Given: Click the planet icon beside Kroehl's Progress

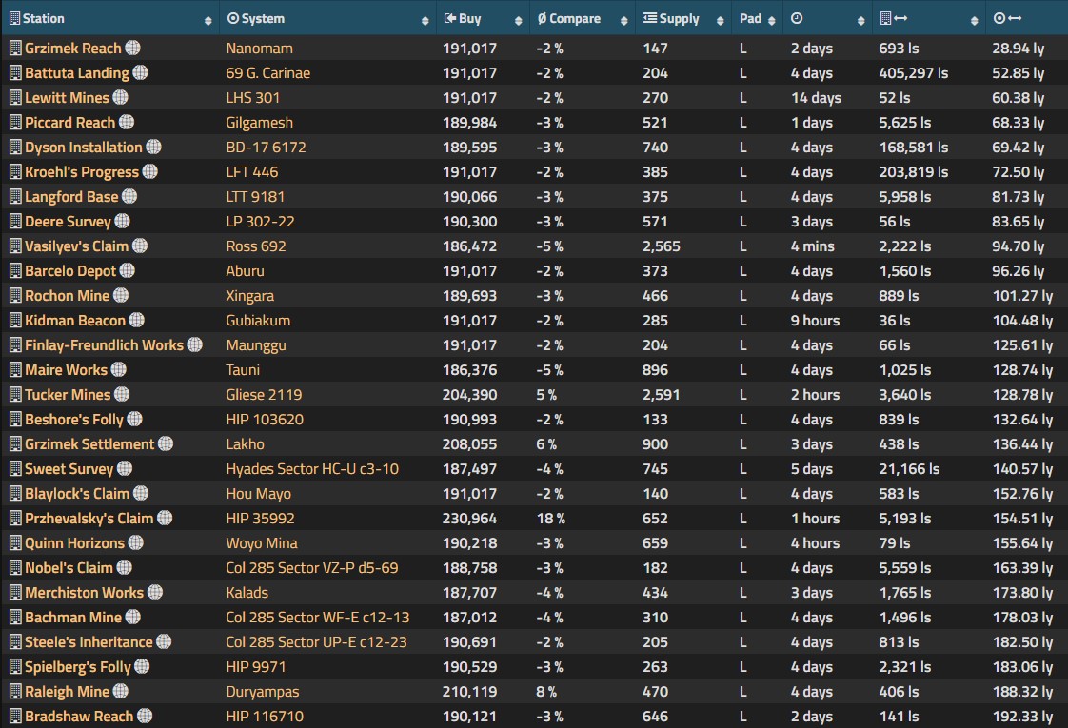Looking at the screenshot, I should pos(149,171).
